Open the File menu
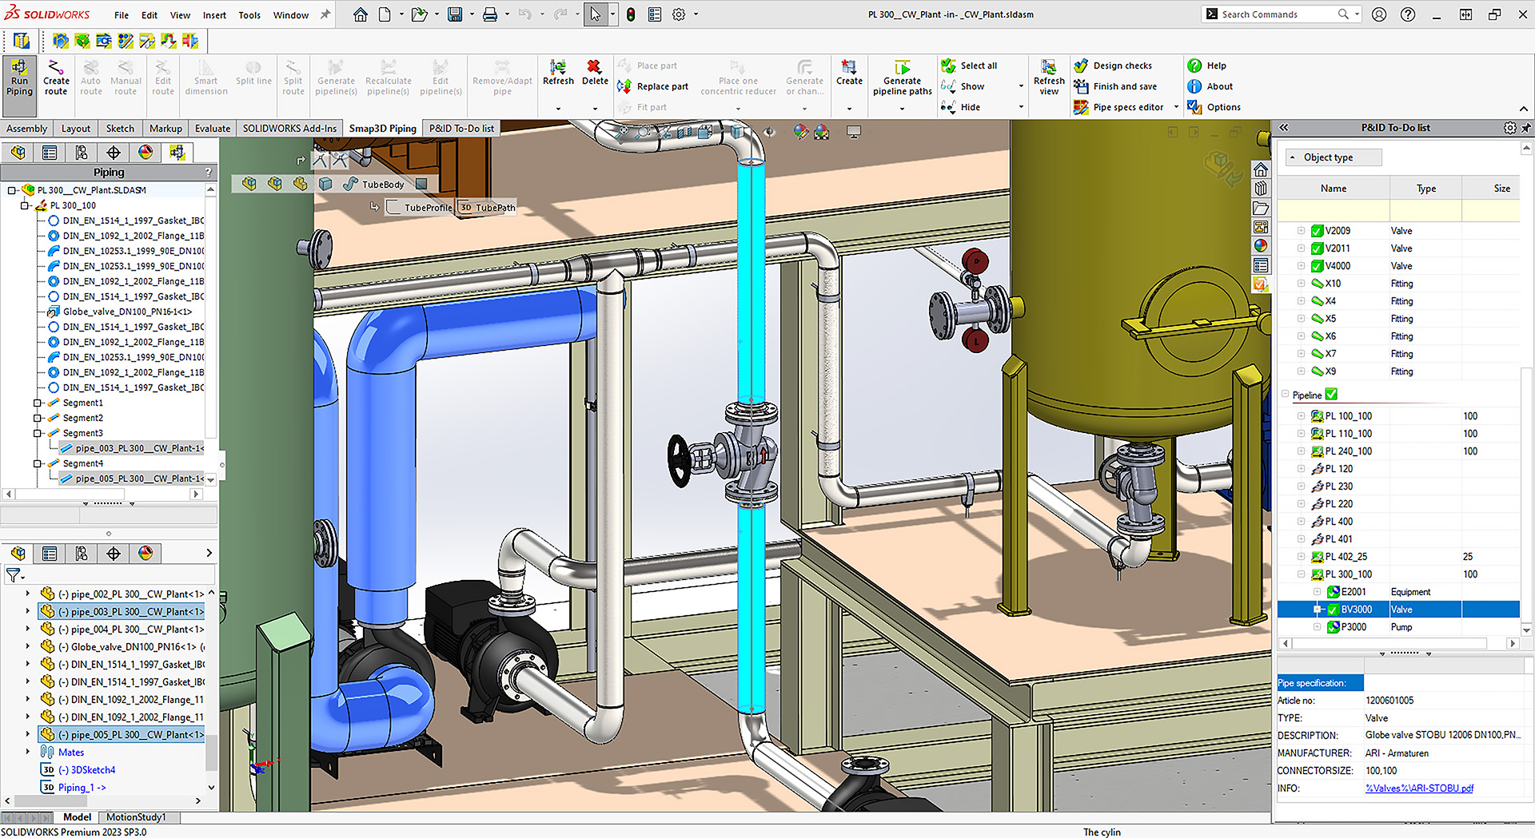This screenshot has height=838, width=1535. pyautogui.click(x=122, y=15)
